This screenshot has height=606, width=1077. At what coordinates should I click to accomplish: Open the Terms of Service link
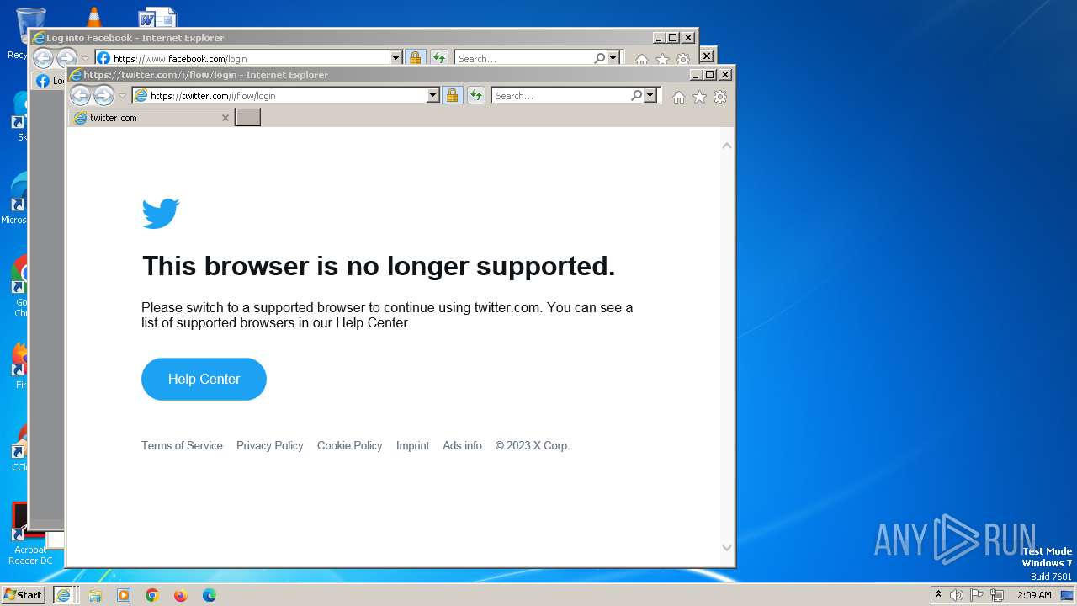pyautogui.click(x=182, y=445)
